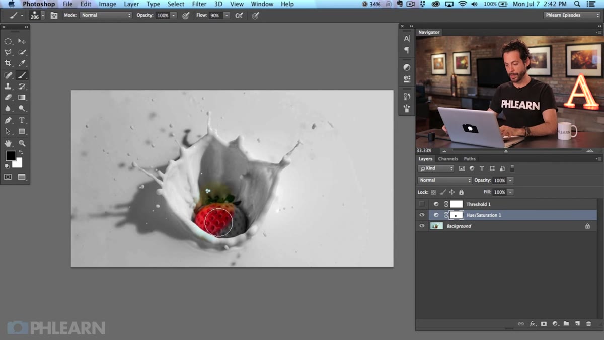Open the layer Fill dropdown arrow
Image resolution: width=604 pixels, height=340 pixels.
coord(510,192)
